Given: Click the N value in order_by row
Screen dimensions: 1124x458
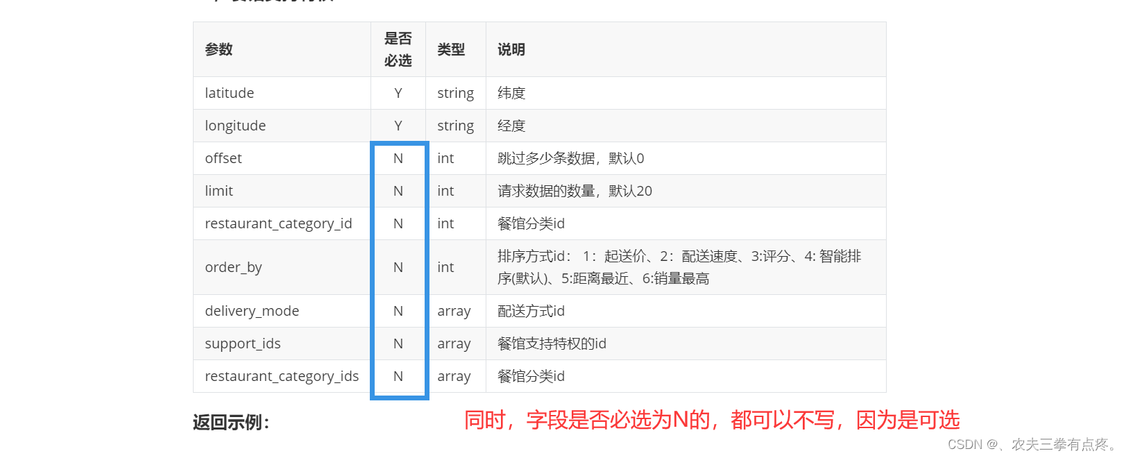Looking at the screenshot, I should click(398, 267).
